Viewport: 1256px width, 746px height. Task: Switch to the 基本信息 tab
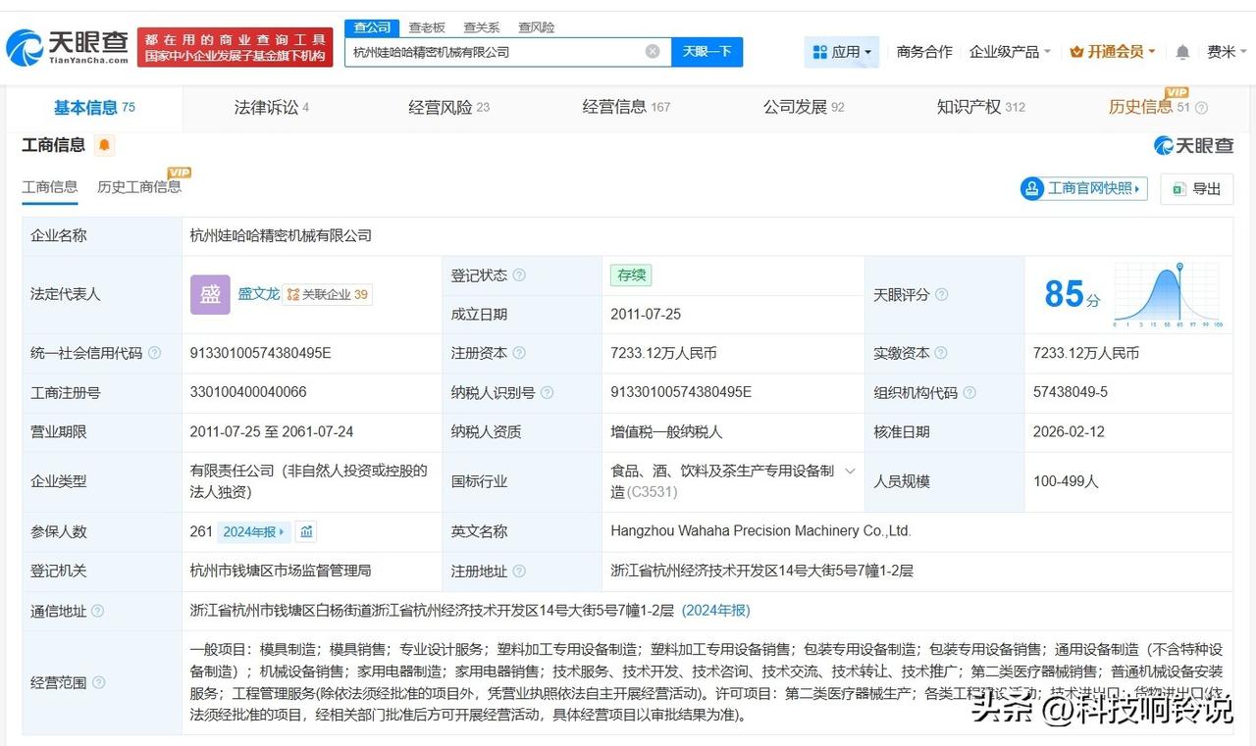pos(94,108)
